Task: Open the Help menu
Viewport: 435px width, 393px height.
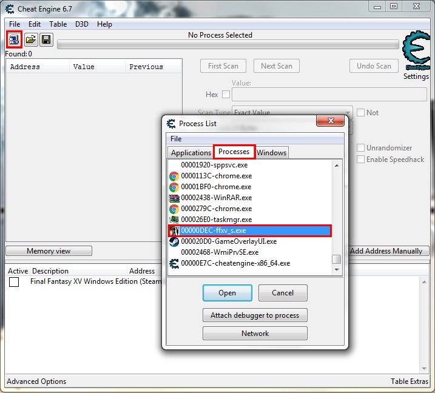Action: click(104, 24)
